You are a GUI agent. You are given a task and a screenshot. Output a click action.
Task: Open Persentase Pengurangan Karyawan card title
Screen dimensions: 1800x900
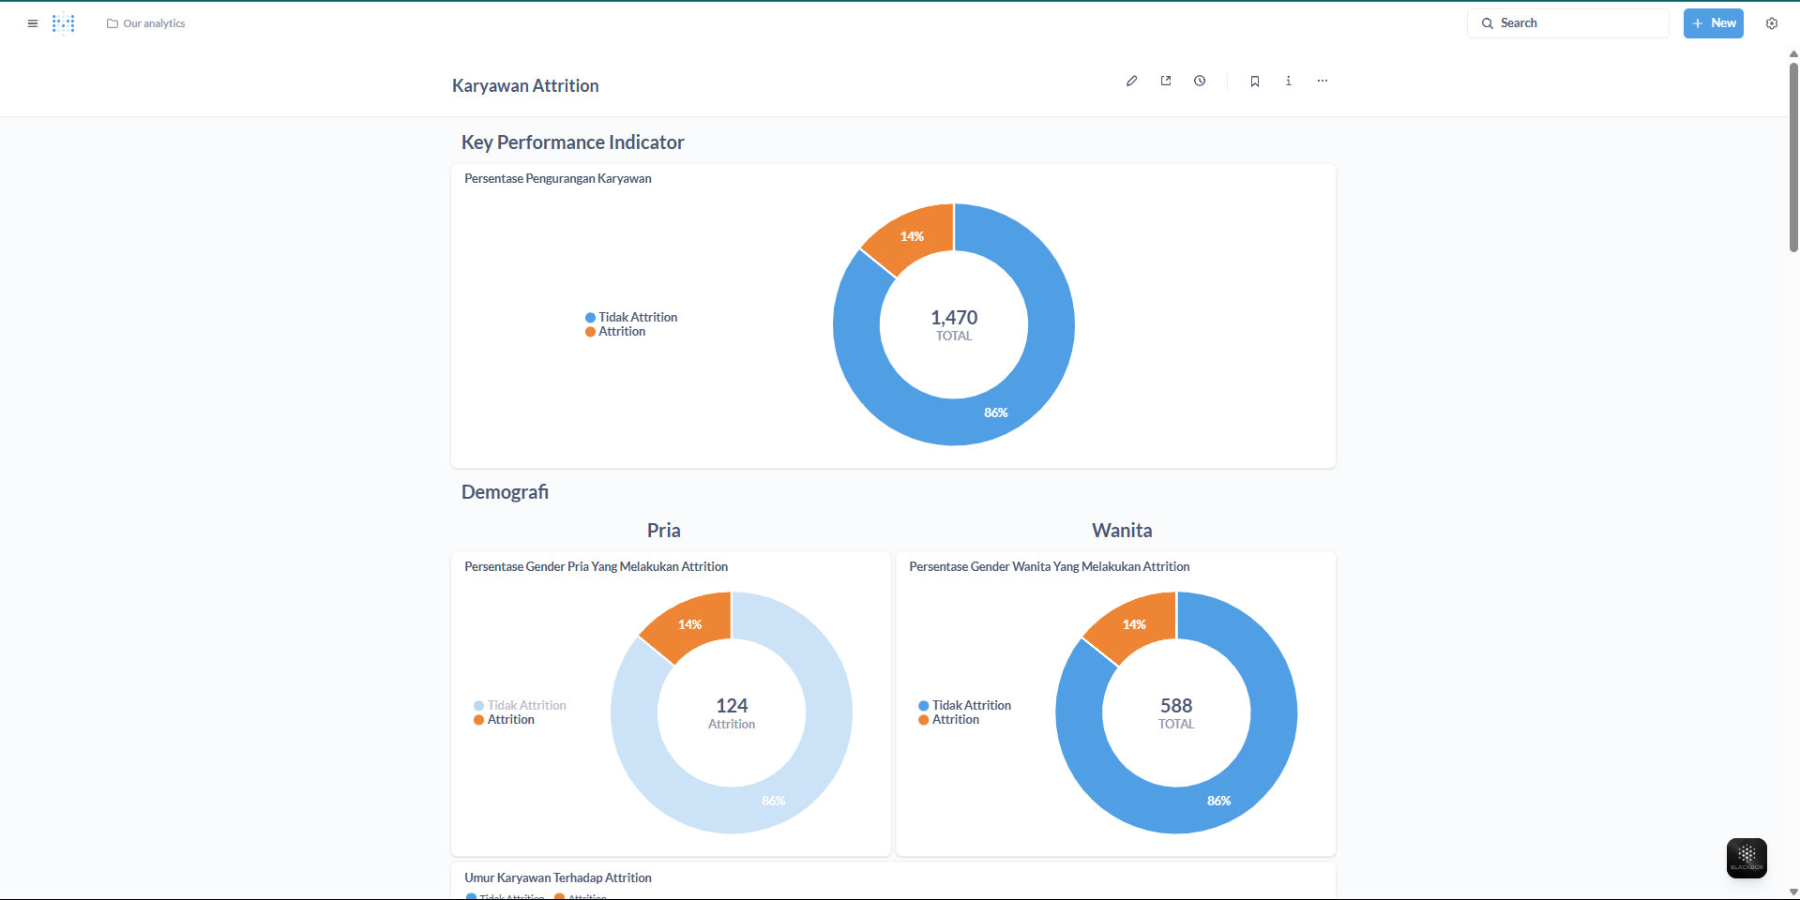click(557, 179)
